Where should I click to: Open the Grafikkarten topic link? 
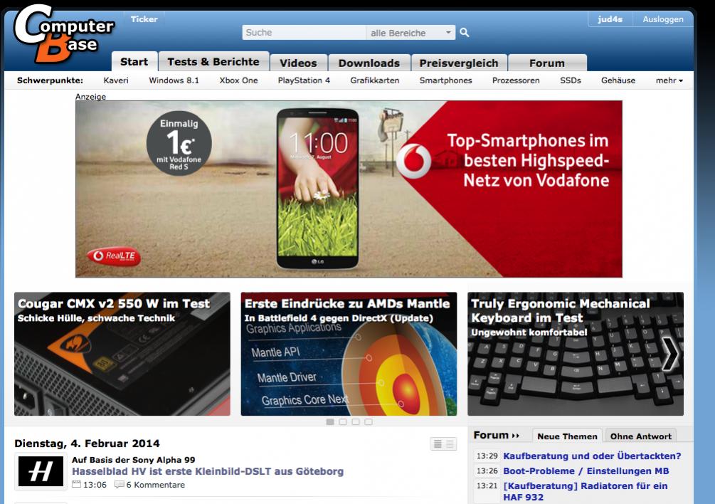pyautogui.click(x=374, y=80)
